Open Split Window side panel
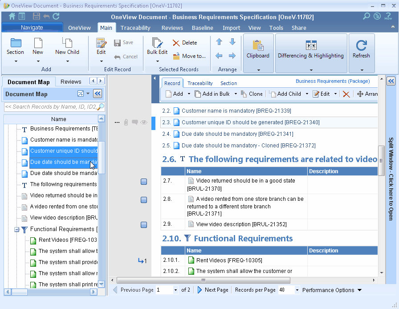The image size is (399, 309). (x=391, y=179)
